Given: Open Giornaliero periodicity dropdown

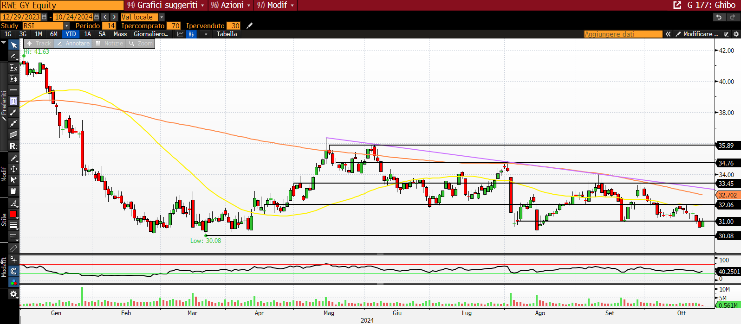Looking at the screenshot, I should click(151, 34).
